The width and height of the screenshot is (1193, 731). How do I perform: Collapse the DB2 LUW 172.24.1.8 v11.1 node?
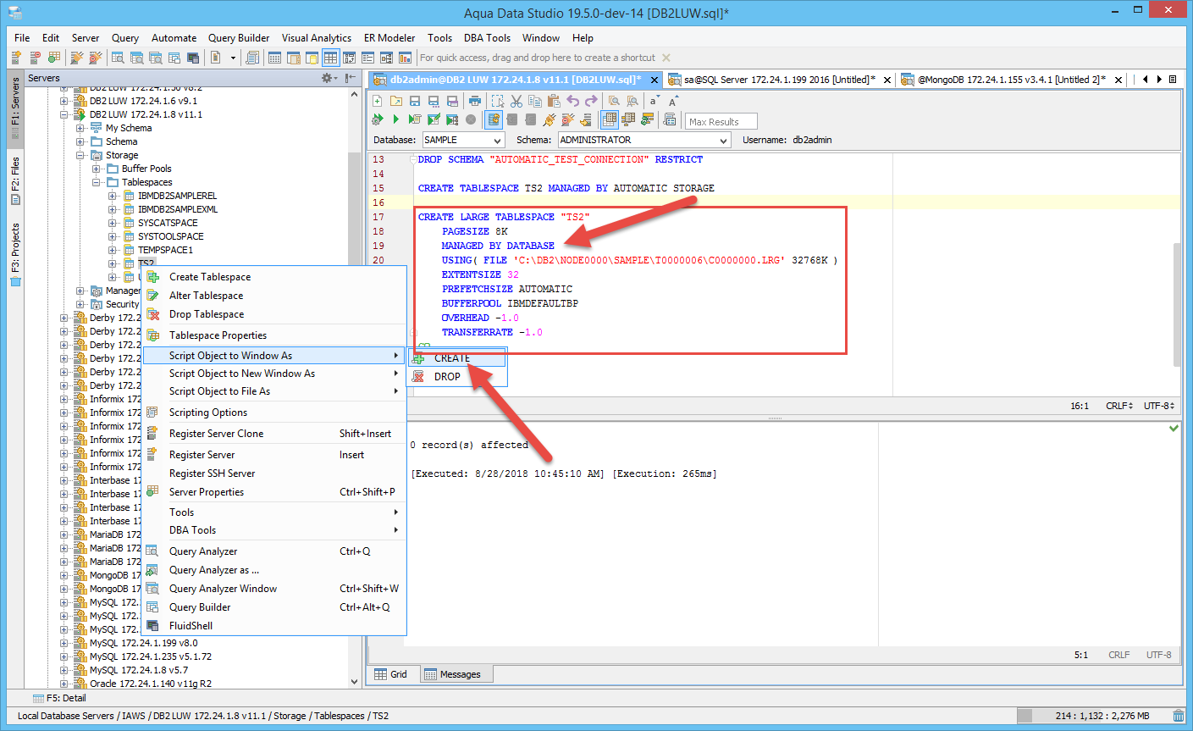tap(64, 114)
